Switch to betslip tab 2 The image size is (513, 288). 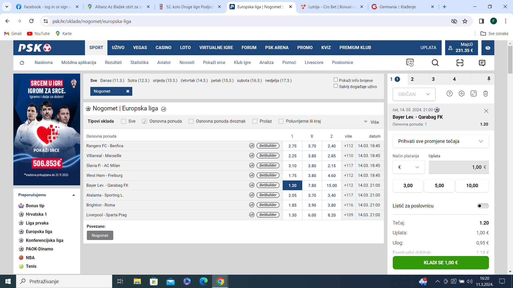(412, 79)
